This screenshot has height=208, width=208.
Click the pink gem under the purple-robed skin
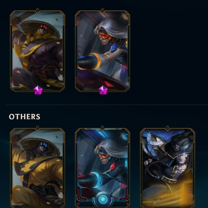pyautogui.click(x=37, y=90)
